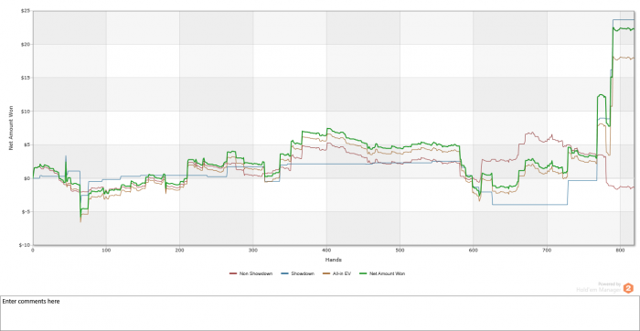Click the $25 y-axis label
The width and height of the screenshot is (640, 331).
[25, 11]
